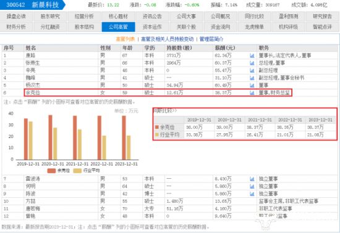Open salary history chart icon for 杨汉杰
The image size is (340, 233).
252,86
